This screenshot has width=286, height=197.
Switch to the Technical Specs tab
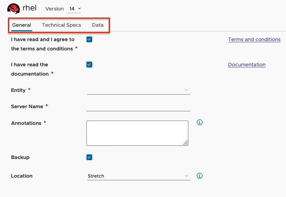pyautogui.click(x=62, y=25)
